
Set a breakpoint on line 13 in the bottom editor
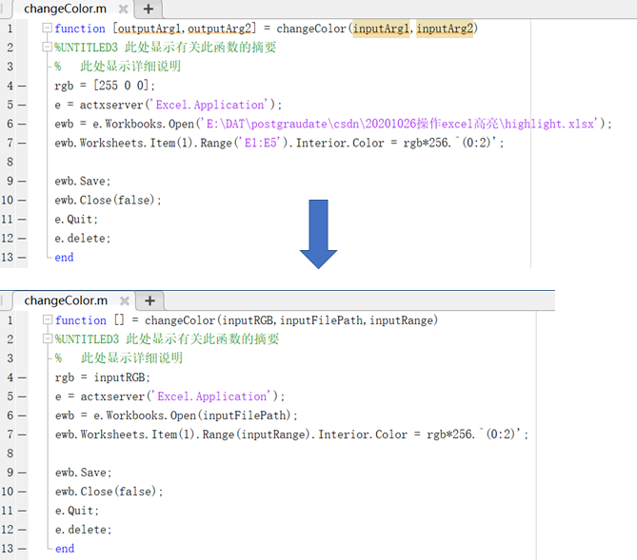tap(22, 549)
